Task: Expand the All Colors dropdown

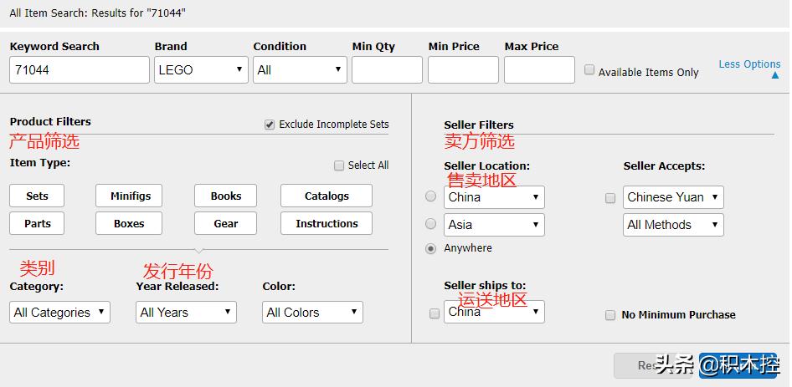Action: point(312,313)
